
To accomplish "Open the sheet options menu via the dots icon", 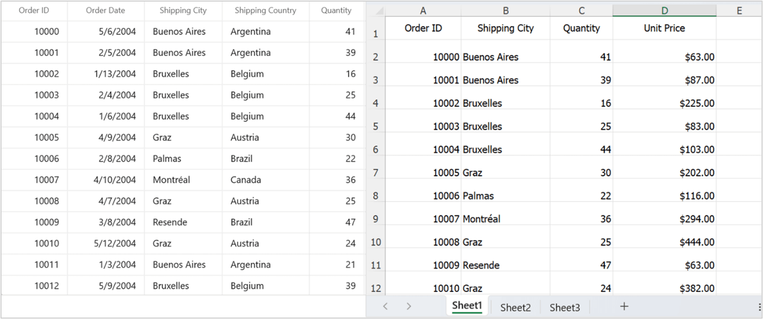I will [x=758, y=306].
